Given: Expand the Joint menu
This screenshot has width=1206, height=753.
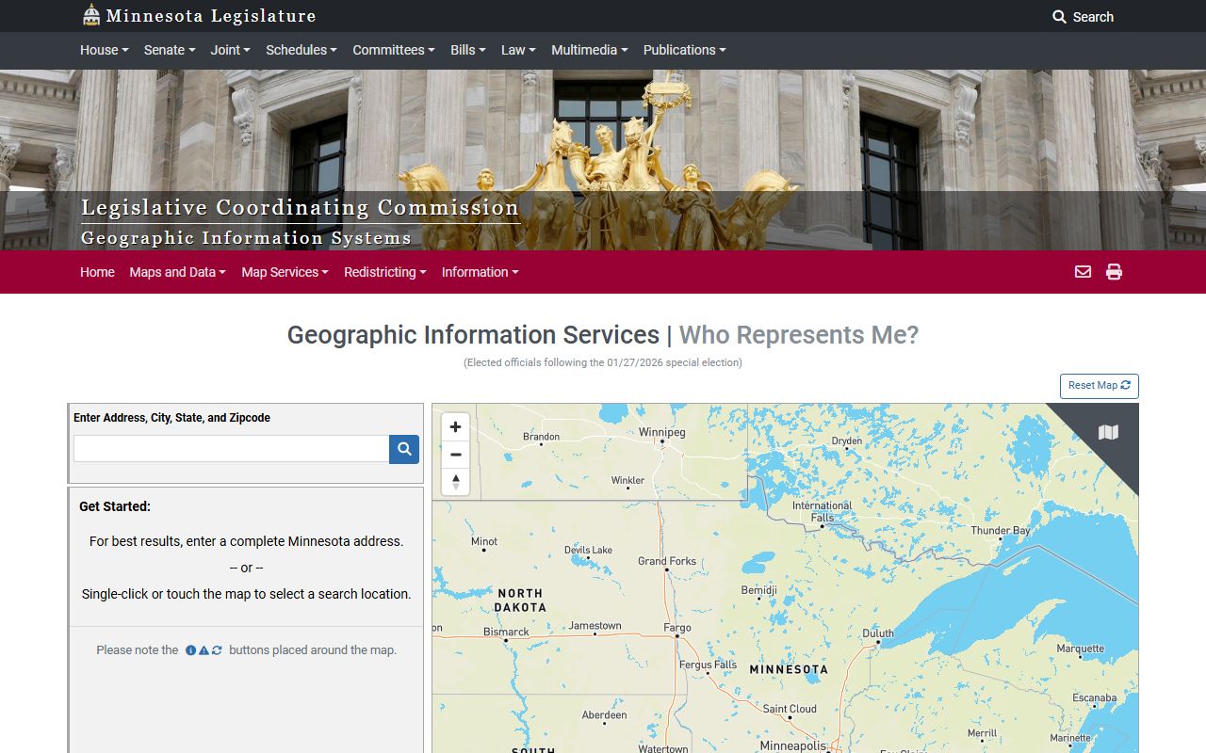Looking at the screenshot, I should coord(230,50).
